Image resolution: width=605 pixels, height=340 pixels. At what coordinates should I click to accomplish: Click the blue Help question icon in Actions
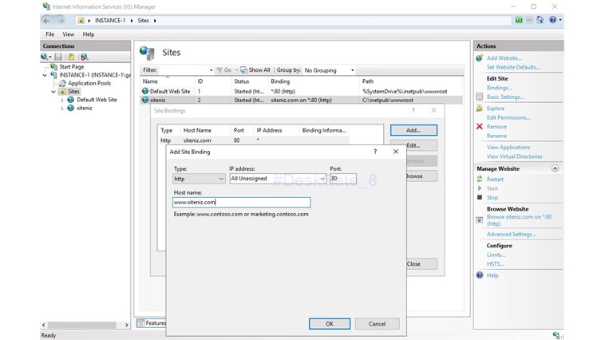(479, 275)
